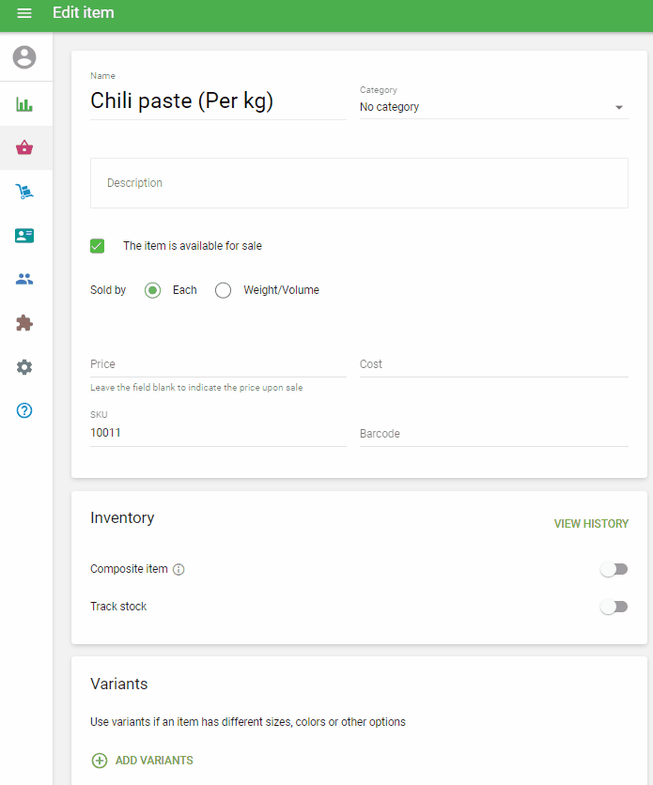Click the Add Variants button
Screen dimensions: 653x785
[142, 761]
